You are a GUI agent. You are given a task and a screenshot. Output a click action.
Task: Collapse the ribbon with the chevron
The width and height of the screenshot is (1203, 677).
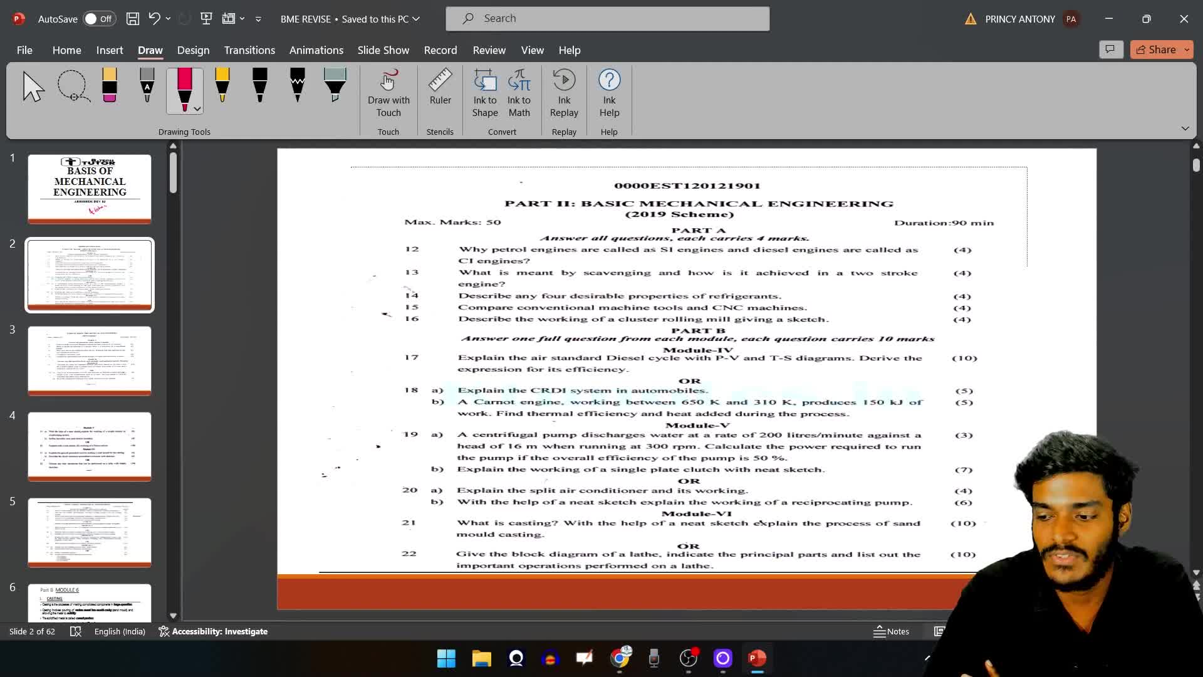(x=1185, y=129)
